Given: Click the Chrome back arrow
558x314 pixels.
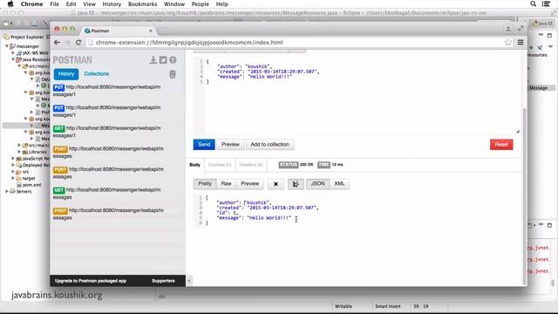Looking at the screenshot, I should [57, 43].
